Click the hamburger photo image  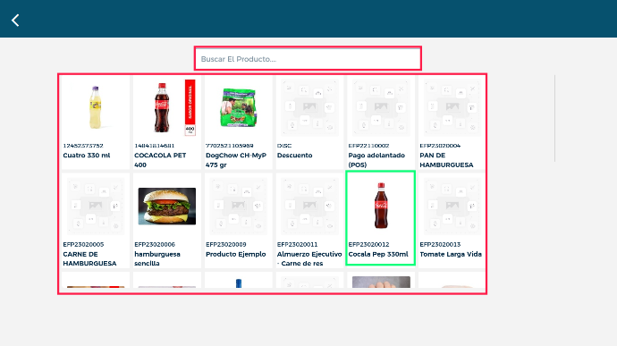click(167, 206)
